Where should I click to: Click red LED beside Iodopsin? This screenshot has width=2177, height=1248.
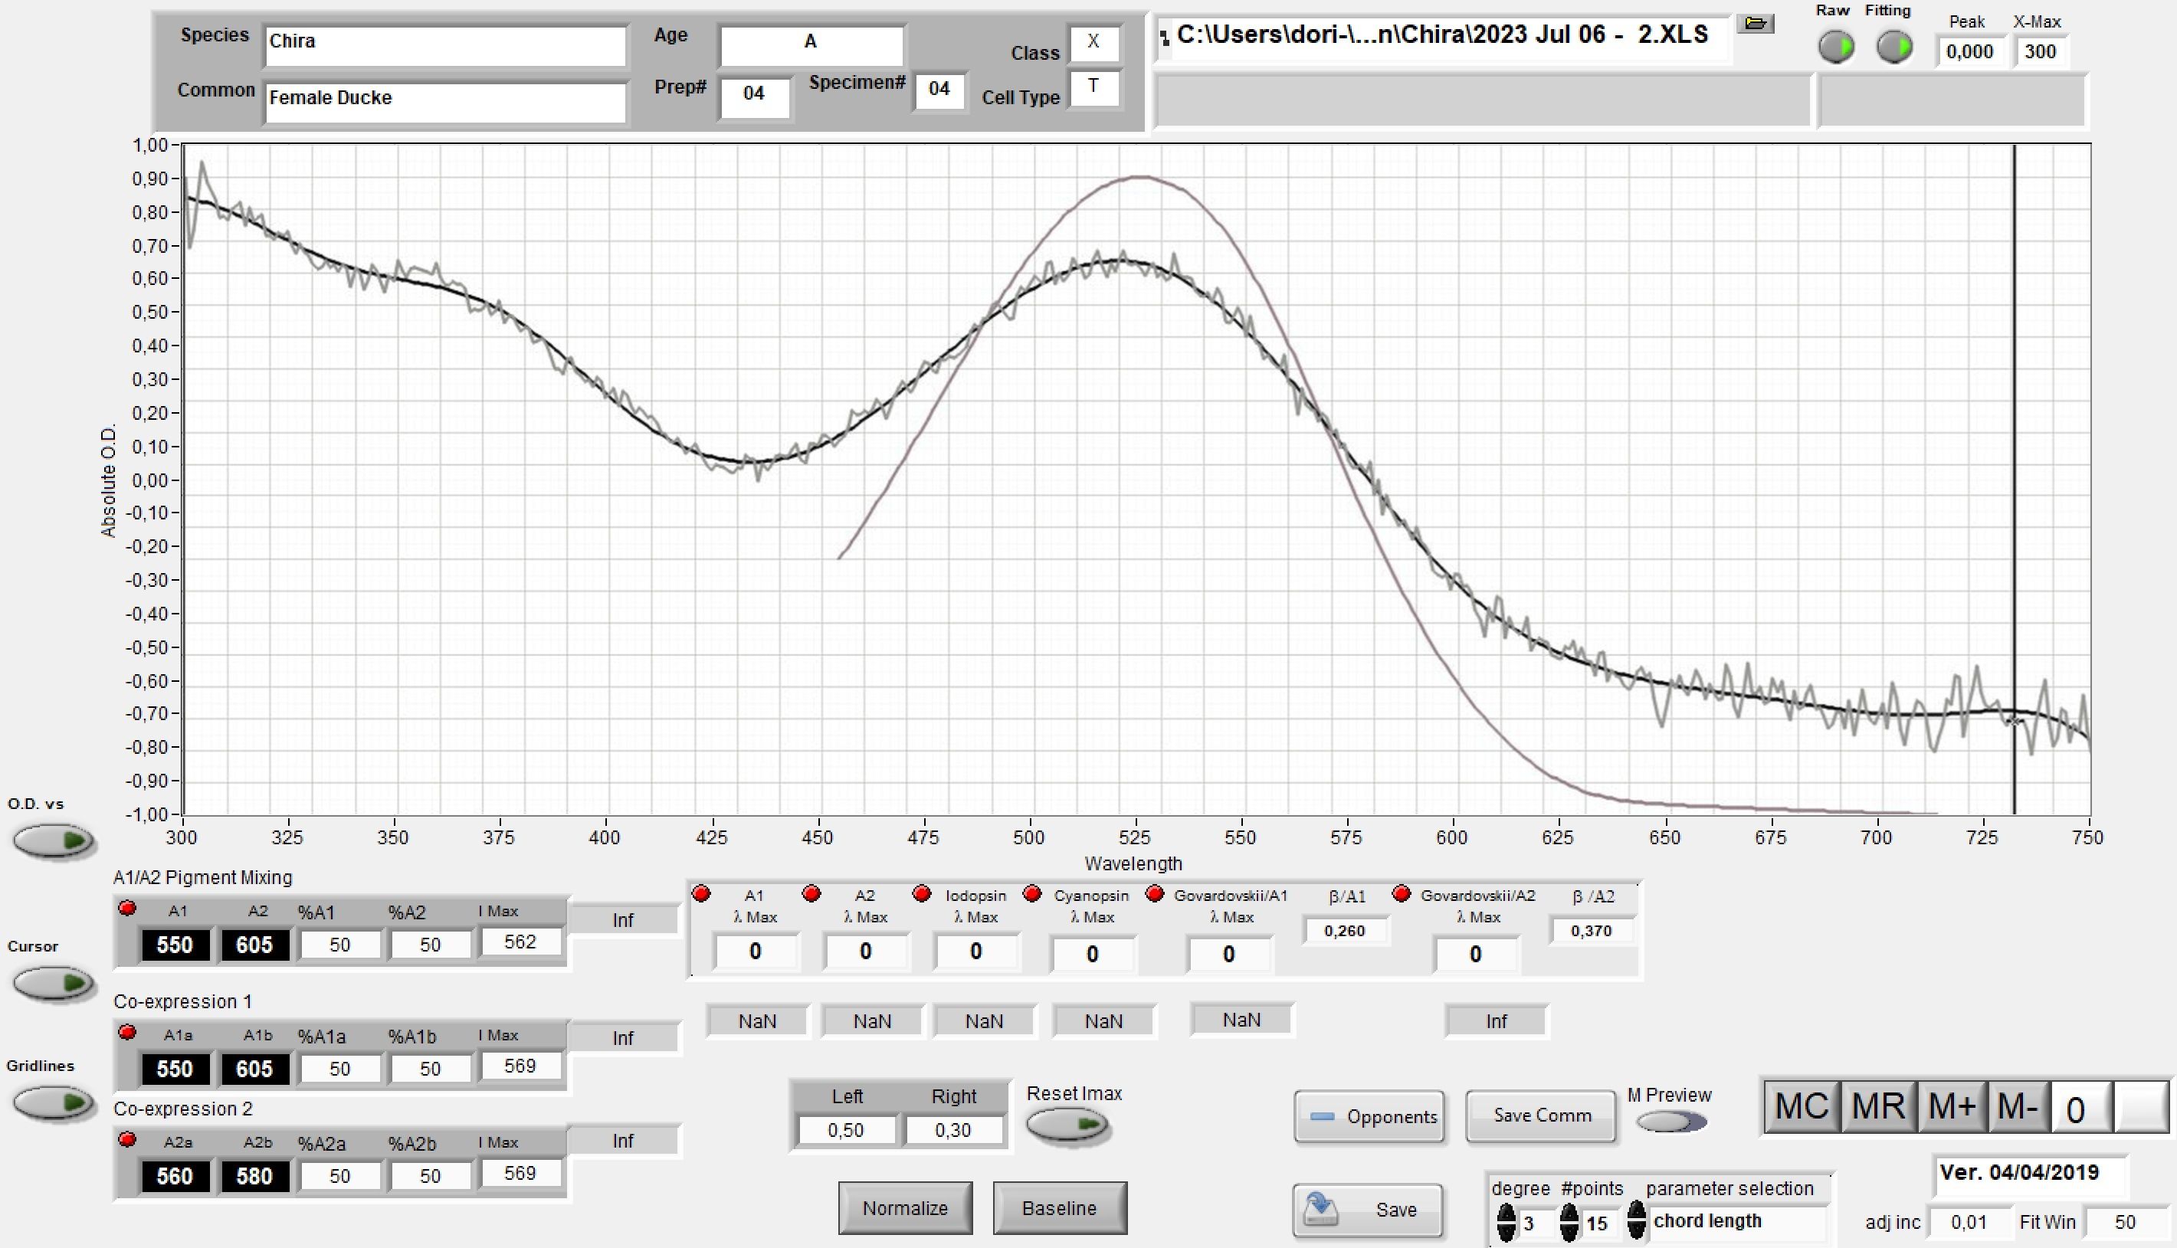point(921,894)
